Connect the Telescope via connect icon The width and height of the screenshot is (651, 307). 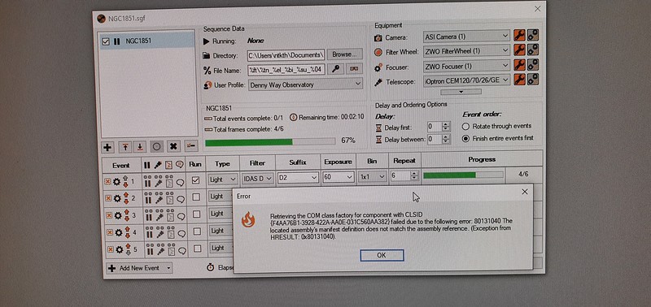(533, 79)
